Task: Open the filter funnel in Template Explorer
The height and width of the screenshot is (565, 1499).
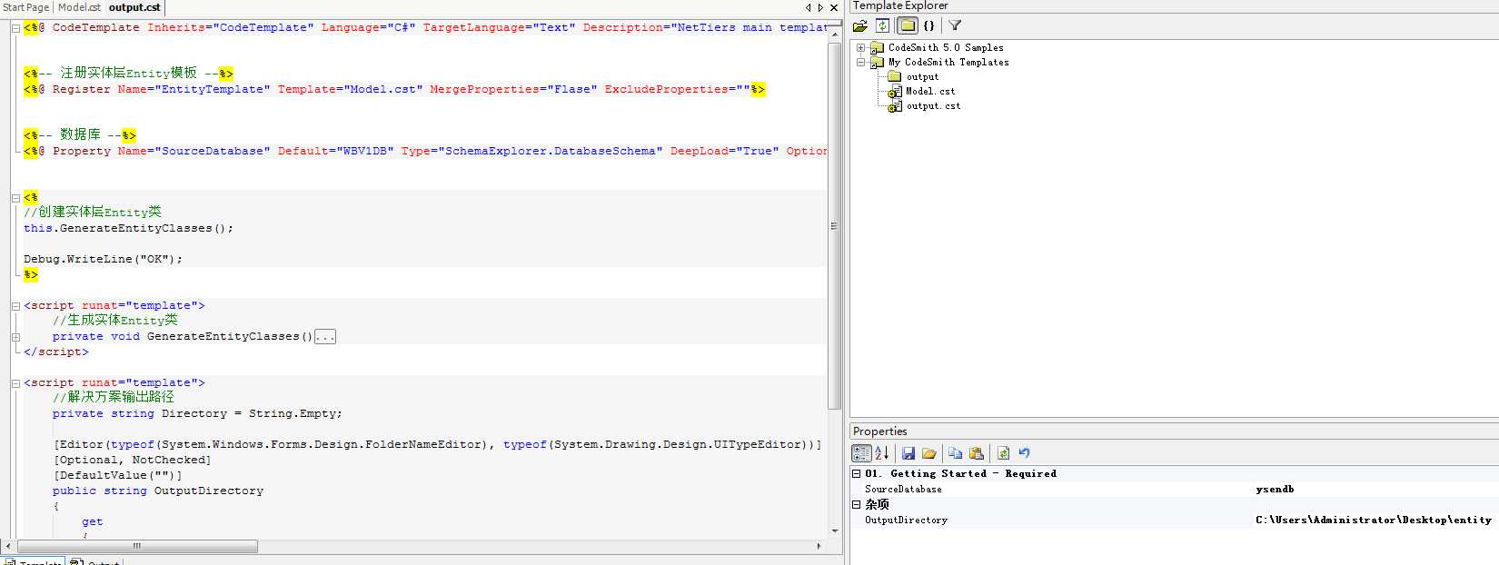Action: pos(955,25)
